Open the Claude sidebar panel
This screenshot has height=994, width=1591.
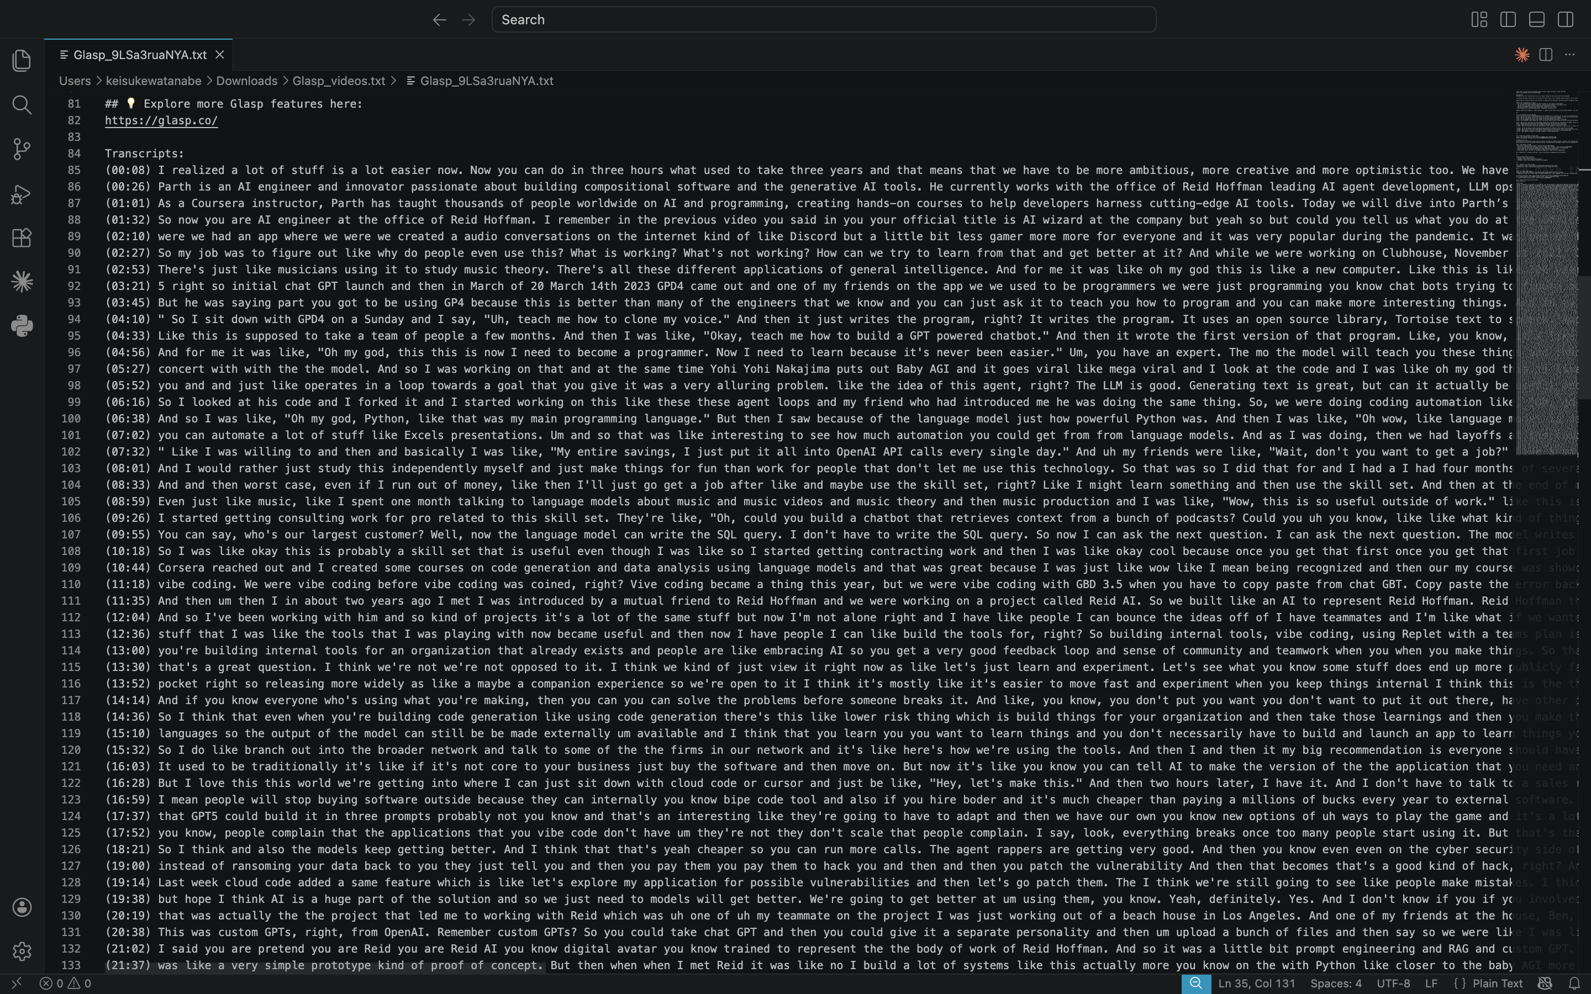click(x=22, y=282)
